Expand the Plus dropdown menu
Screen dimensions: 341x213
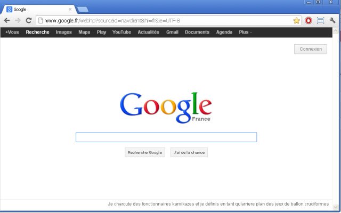(245, 32)
